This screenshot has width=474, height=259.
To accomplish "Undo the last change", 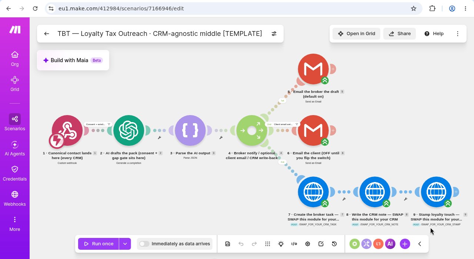I will coord(241,244).
